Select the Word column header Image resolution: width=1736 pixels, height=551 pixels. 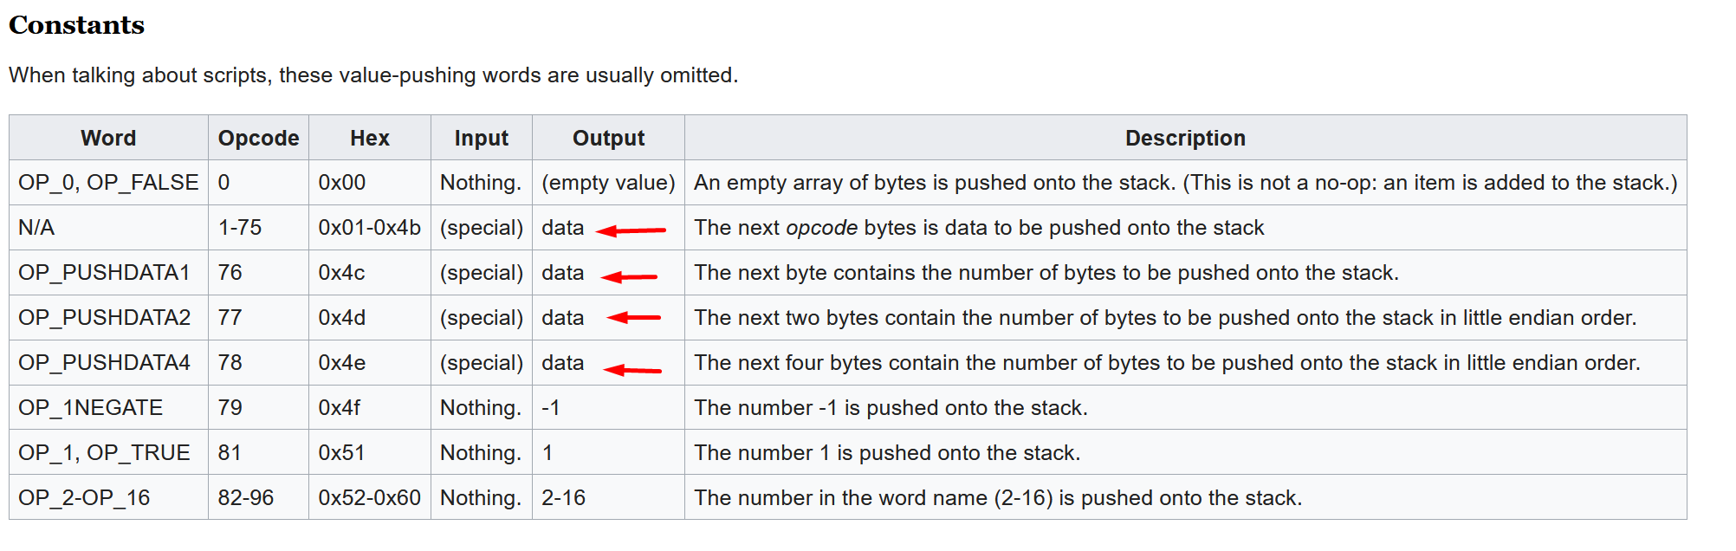108,138
